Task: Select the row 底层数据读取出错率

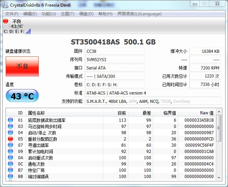Action: 111,120
